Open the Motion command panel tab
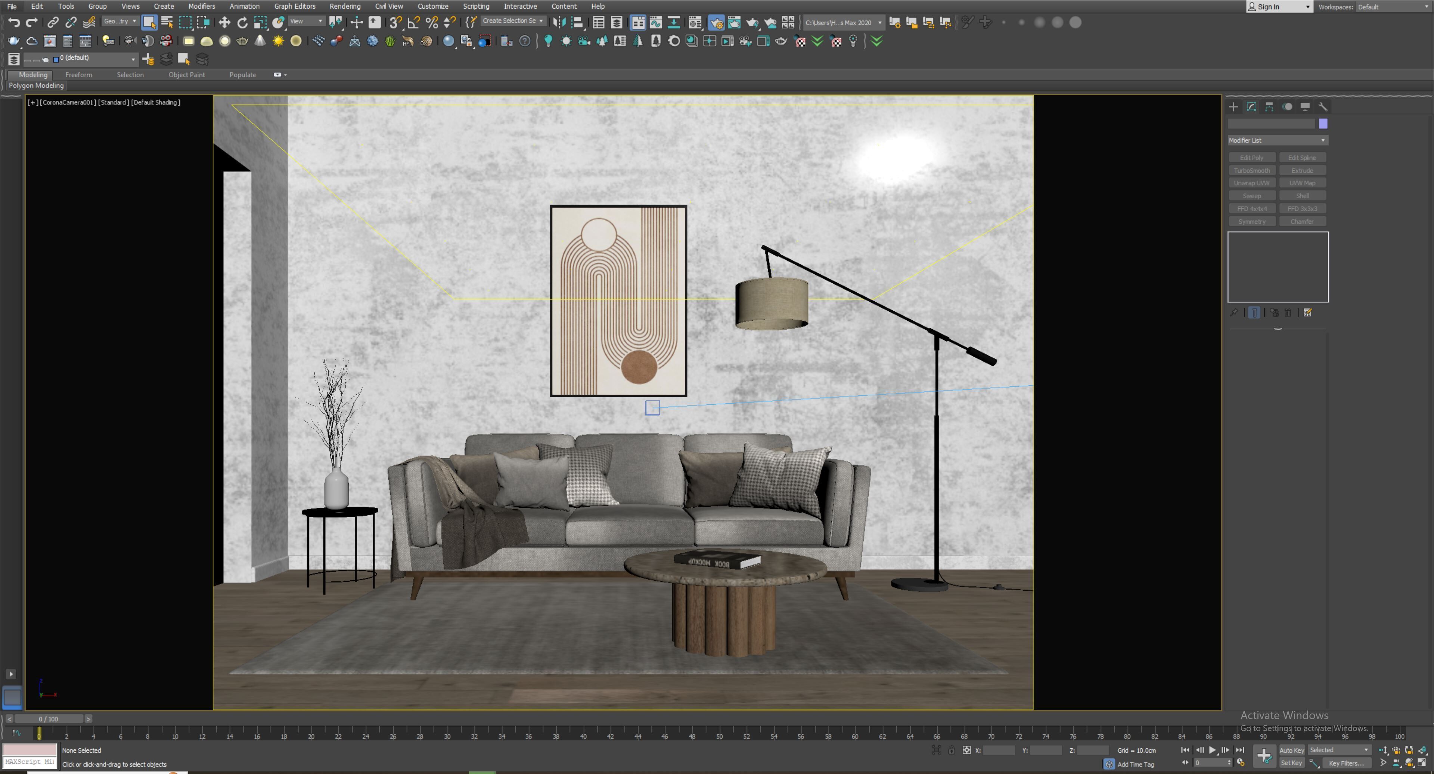Screen dimensions: 1434x774 point(1287,107)
